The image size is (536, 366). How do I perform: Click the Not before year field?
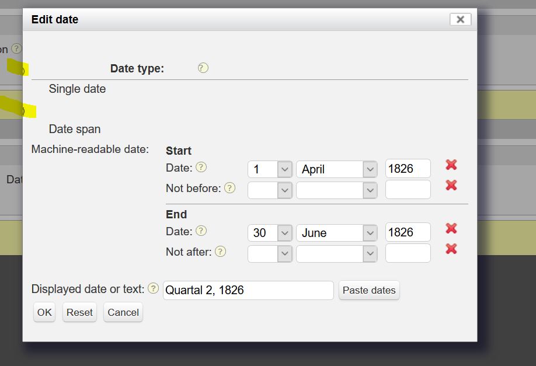pos(408,189)
